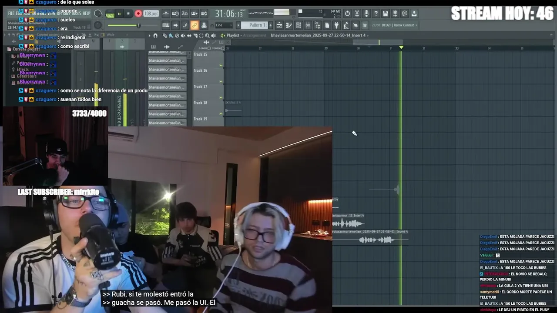Select the Playback speaker tool in playlist
557x313 pixels.
coord(213,35)
